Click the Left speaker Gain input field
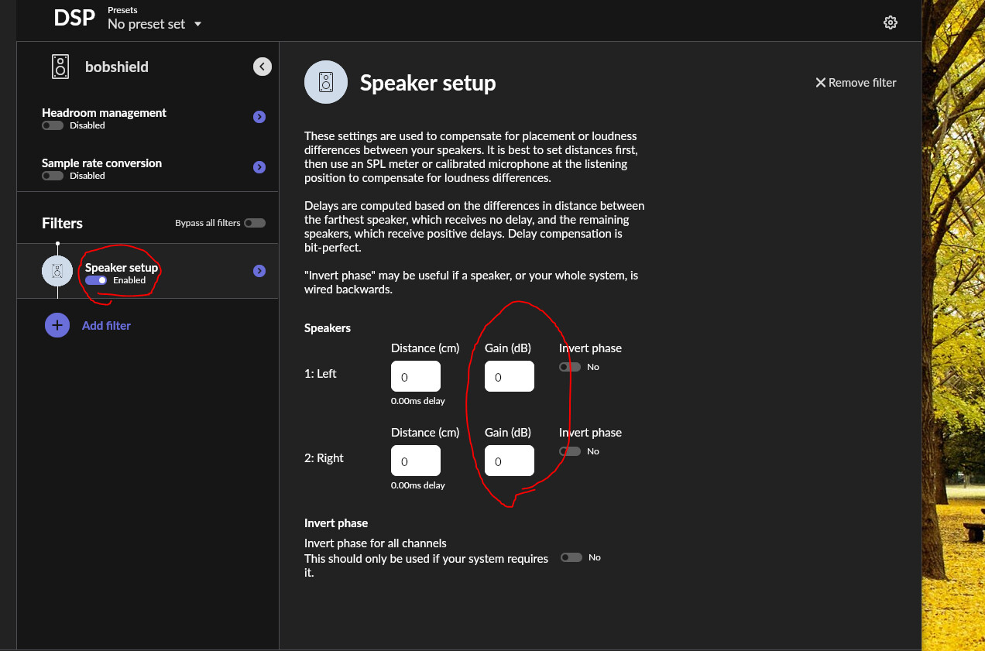The width and height of the screenshot is (985, 651). click(509, 377)
